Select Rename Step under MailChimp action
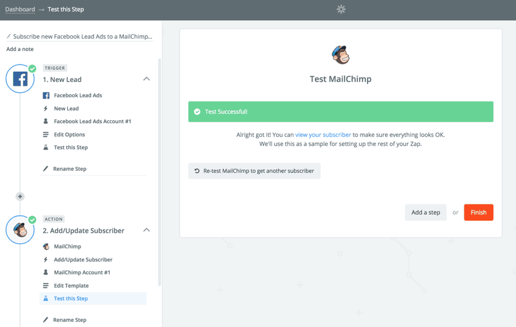The width and height of the screenshot is (516, 327). pos(70,320)
